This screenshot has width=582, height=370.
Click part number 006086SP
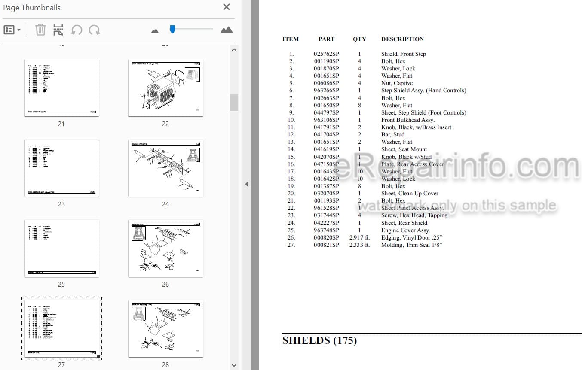pyautogui.click(x=326, y=83)
